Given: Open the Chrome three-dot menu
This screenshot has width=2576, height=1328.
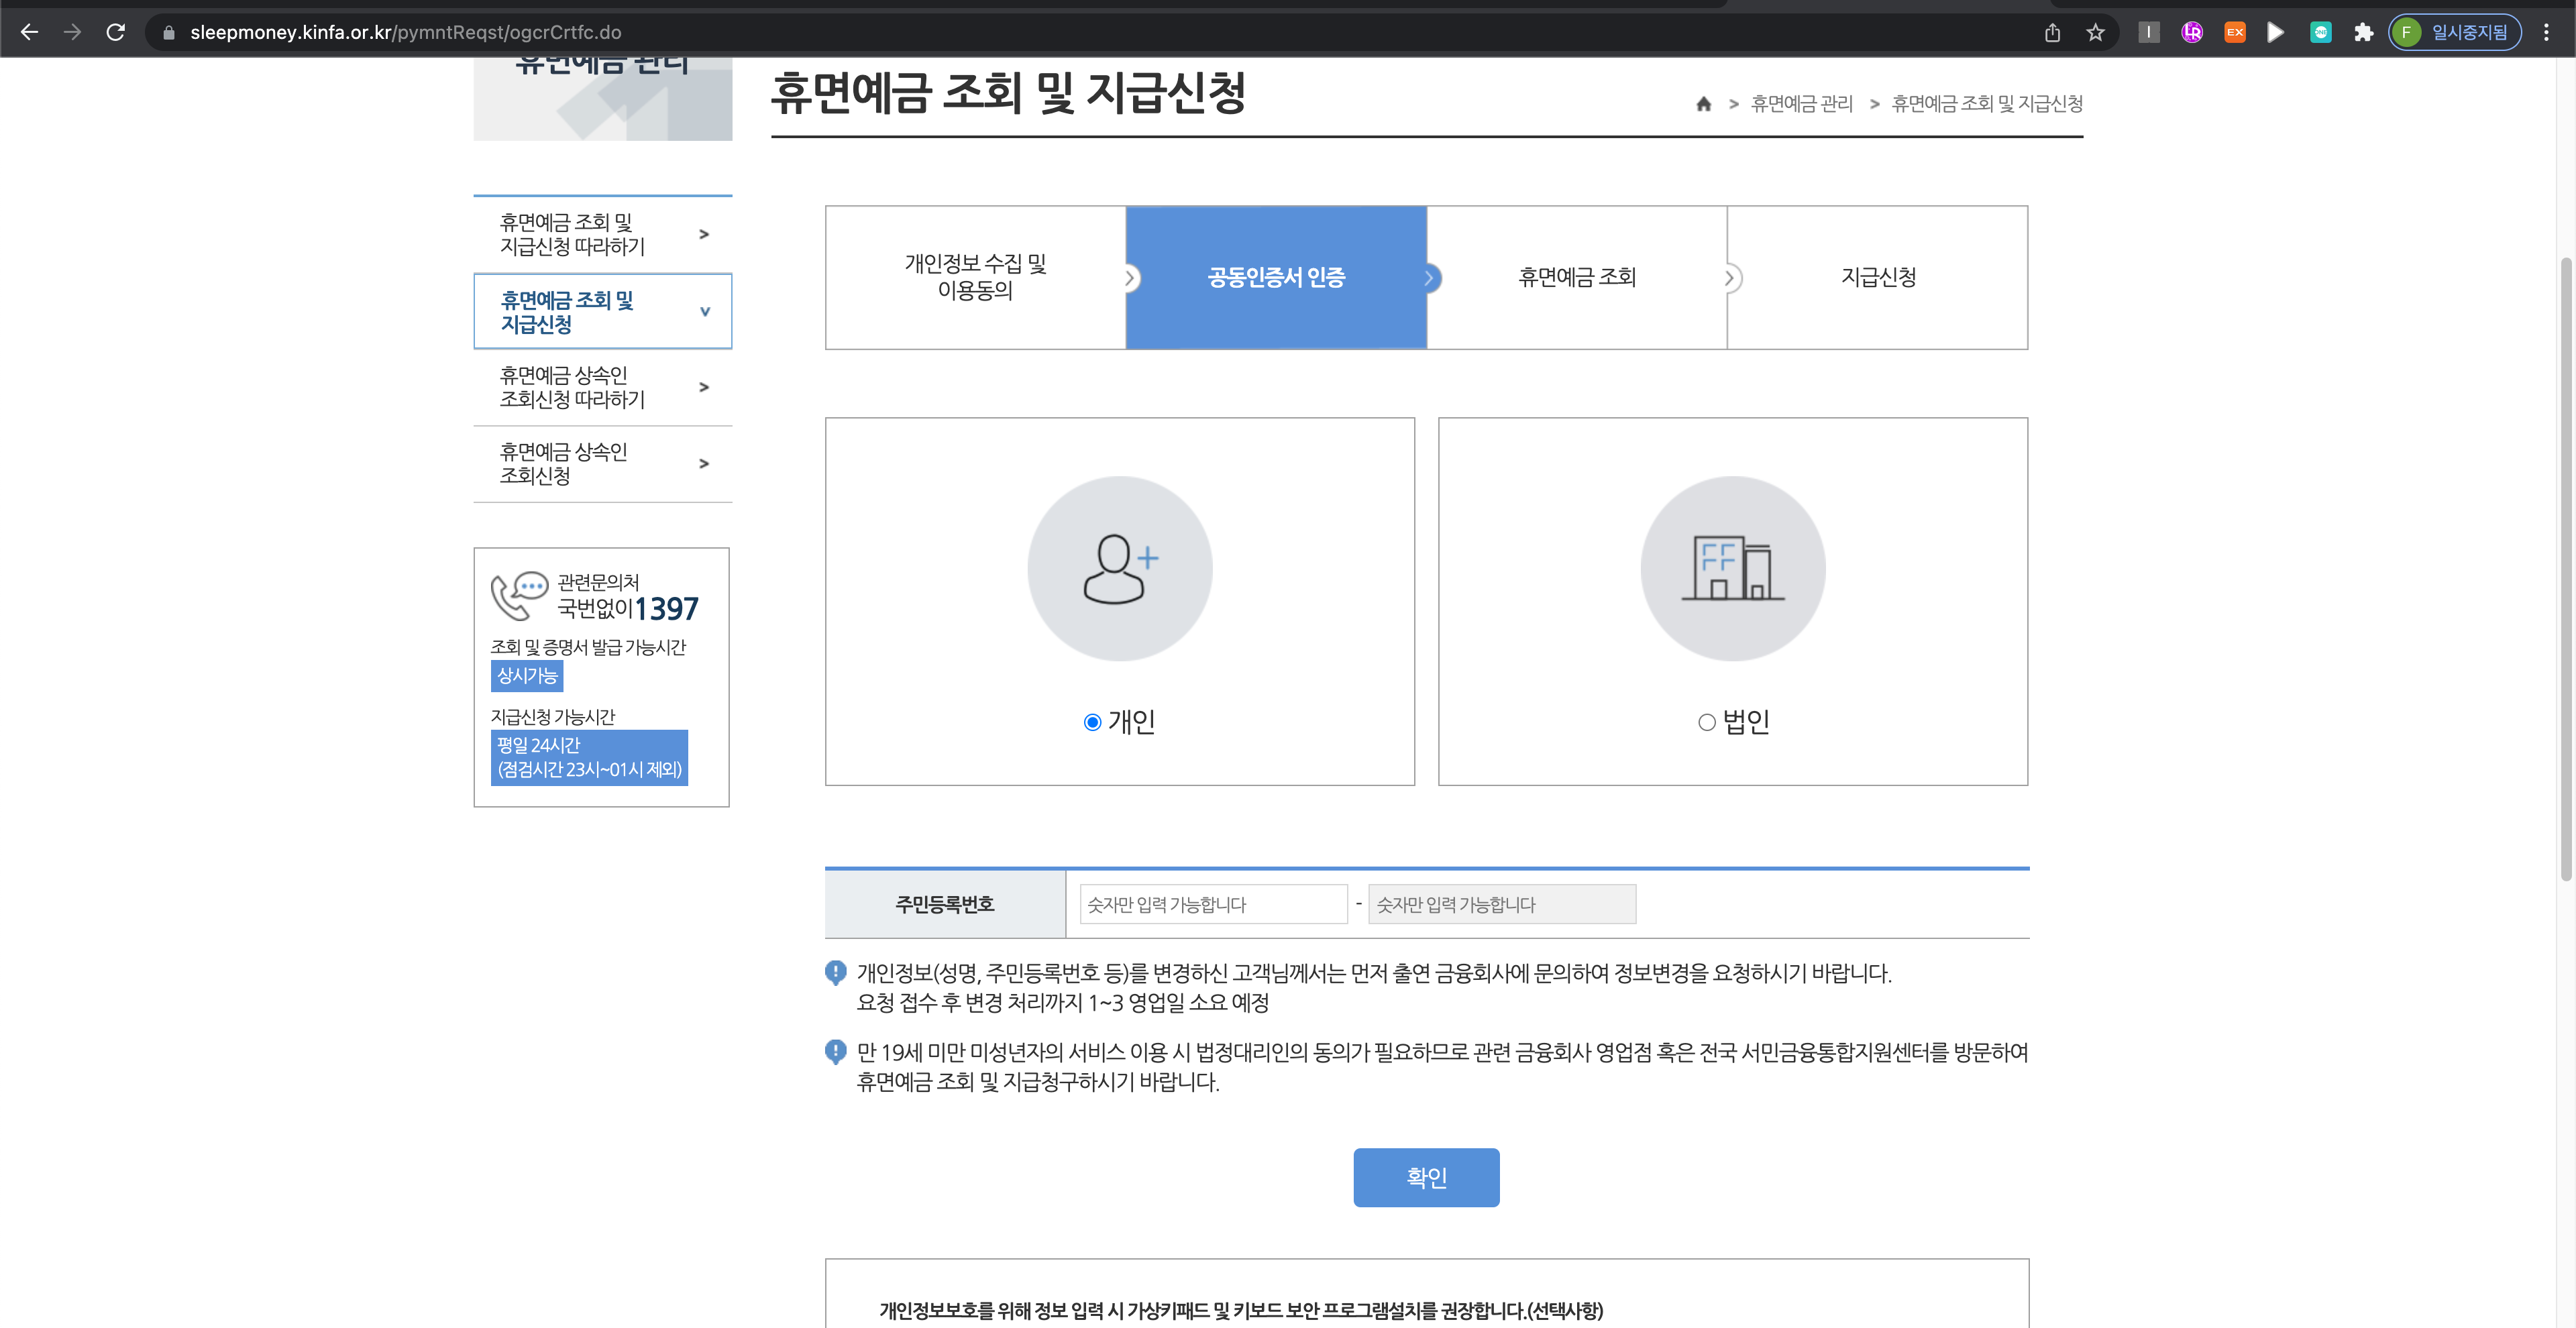Looking at the screenshot, I should [2546, 32].
